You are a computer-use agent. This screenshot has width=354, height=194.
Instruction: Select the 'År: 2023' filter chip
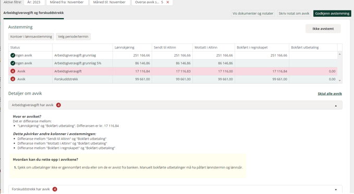34,2
